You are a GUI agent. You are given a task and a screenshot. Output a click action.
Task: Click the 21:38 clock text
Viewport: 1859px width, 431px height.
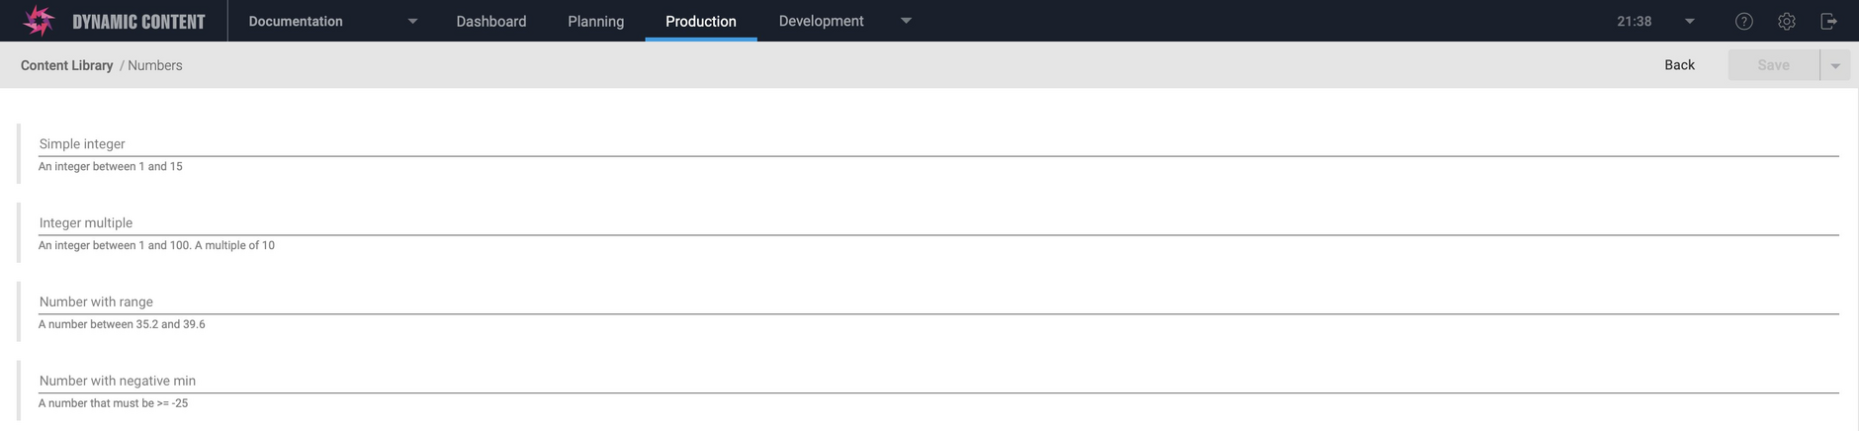point(1634,21)
